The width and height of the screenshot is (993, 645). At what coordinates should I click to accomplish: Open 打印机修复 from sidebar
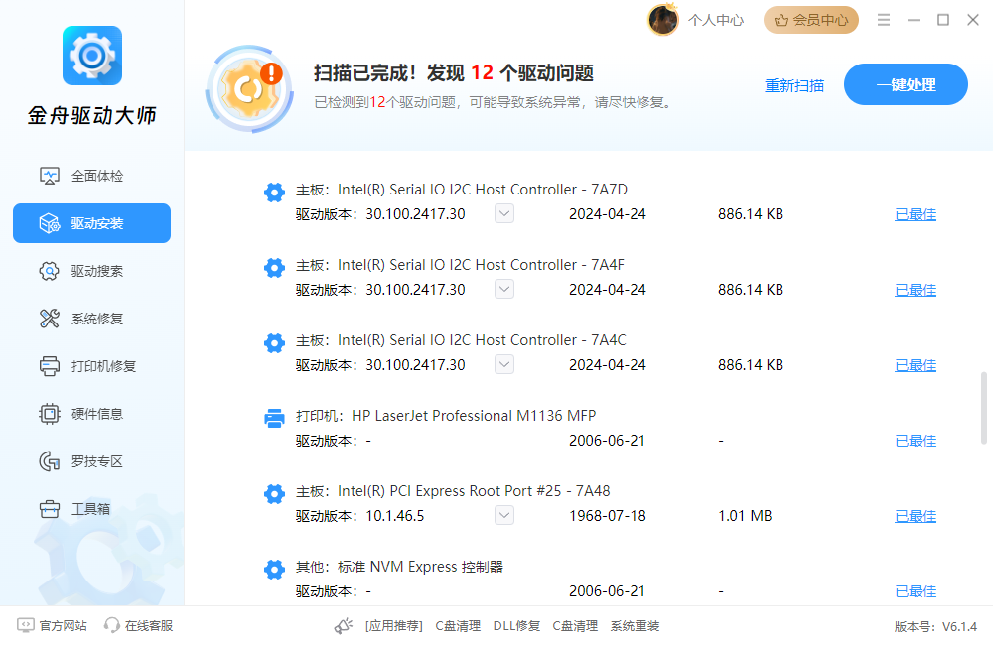(91, 366)
